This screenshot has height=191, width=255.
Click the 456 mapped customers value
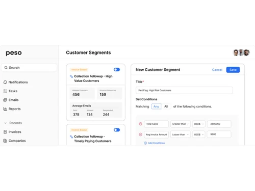pos(76,95)
